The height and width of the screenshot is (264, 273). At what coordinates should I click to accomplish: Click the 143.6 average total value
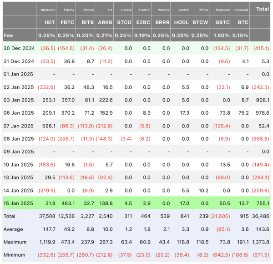click(263, 229)
